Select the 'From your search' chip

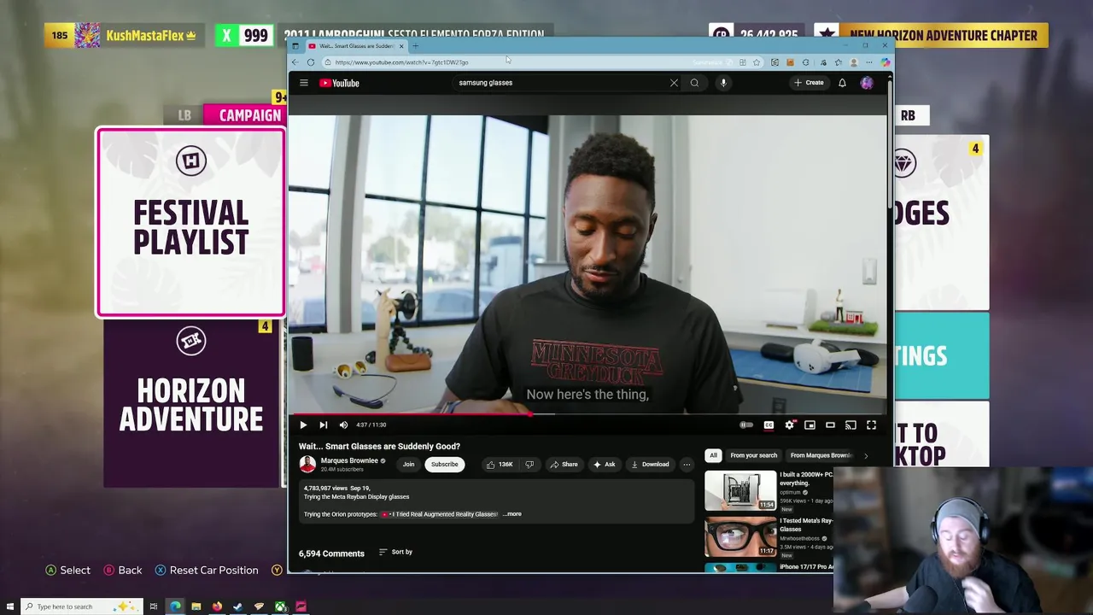[x=753, y=455]
